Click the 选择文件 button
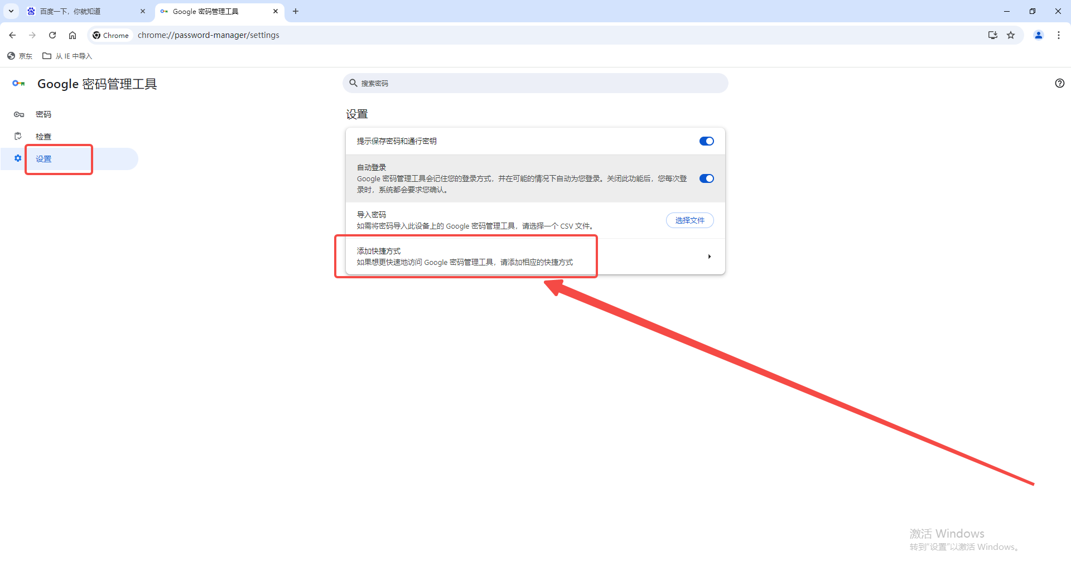The width and height of the screenshot is (1071, 580). coord(690,220)
